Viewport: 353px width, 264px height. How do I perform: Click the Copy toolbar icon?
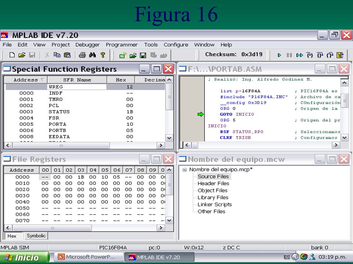click(57, 55)
